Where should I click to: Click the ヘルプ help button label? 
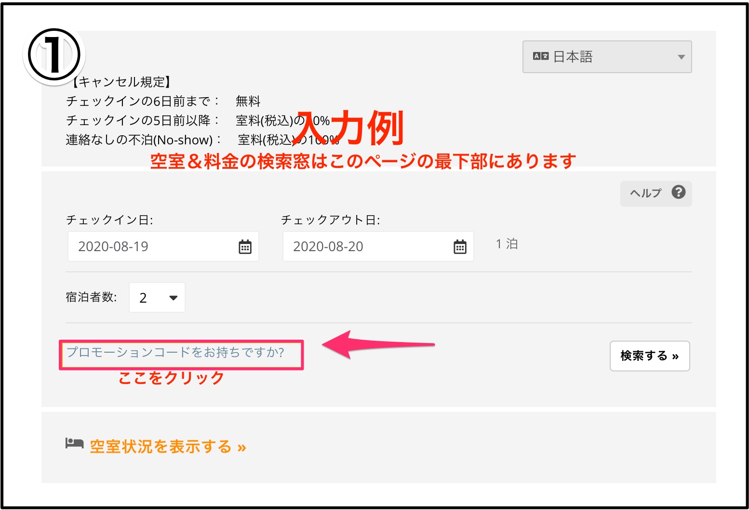coord(645,193)
